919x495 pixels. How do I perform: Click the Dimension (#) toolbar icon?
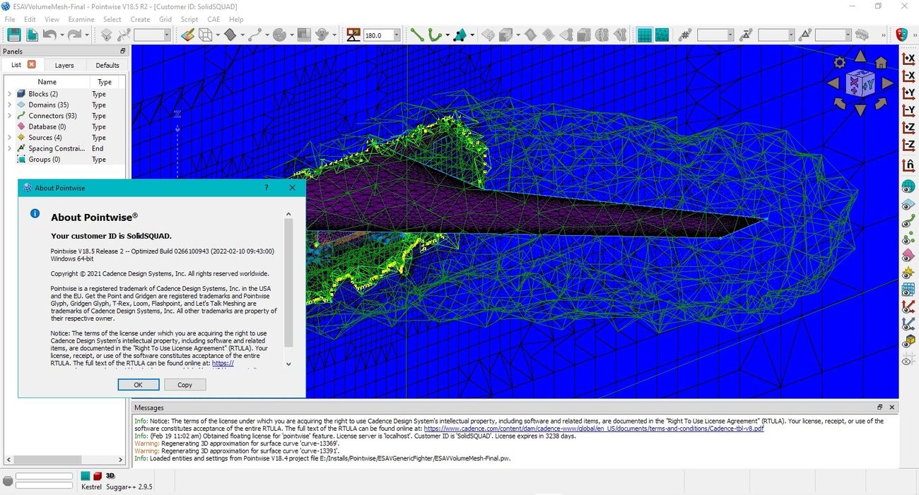coord(684,34)
